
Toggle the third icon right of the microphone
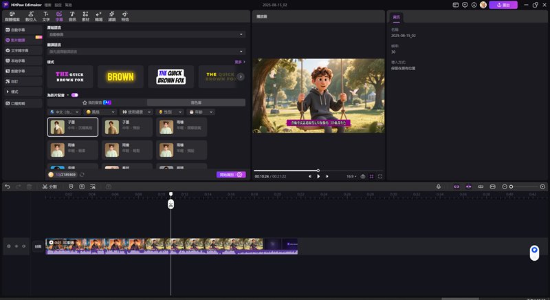pyautogui.click(x=481, y=186)
